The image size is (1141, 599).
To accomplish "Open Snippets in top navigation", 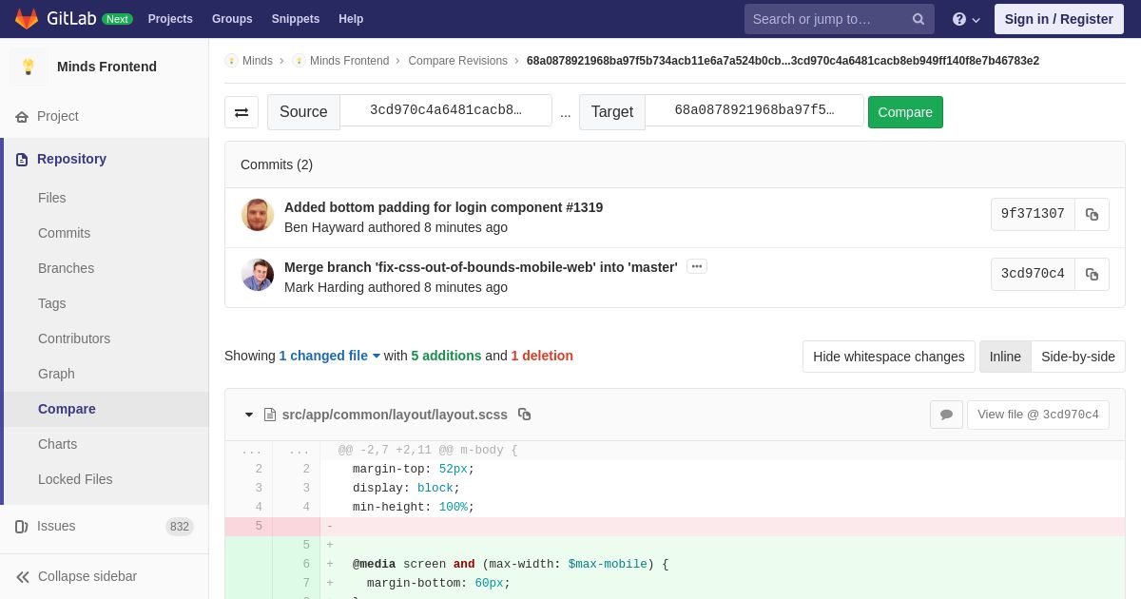I will point(296,19).
